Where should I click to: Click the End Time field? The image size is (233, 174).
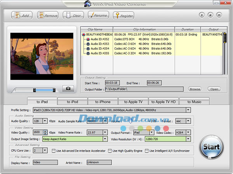pos(154,83)
